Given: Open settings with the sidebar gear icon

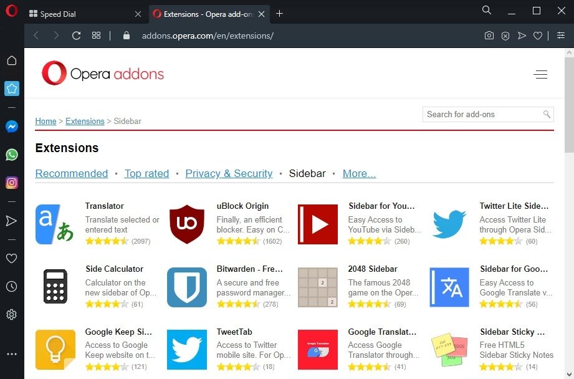Looking at the screenshot, I should pos(11,315).
